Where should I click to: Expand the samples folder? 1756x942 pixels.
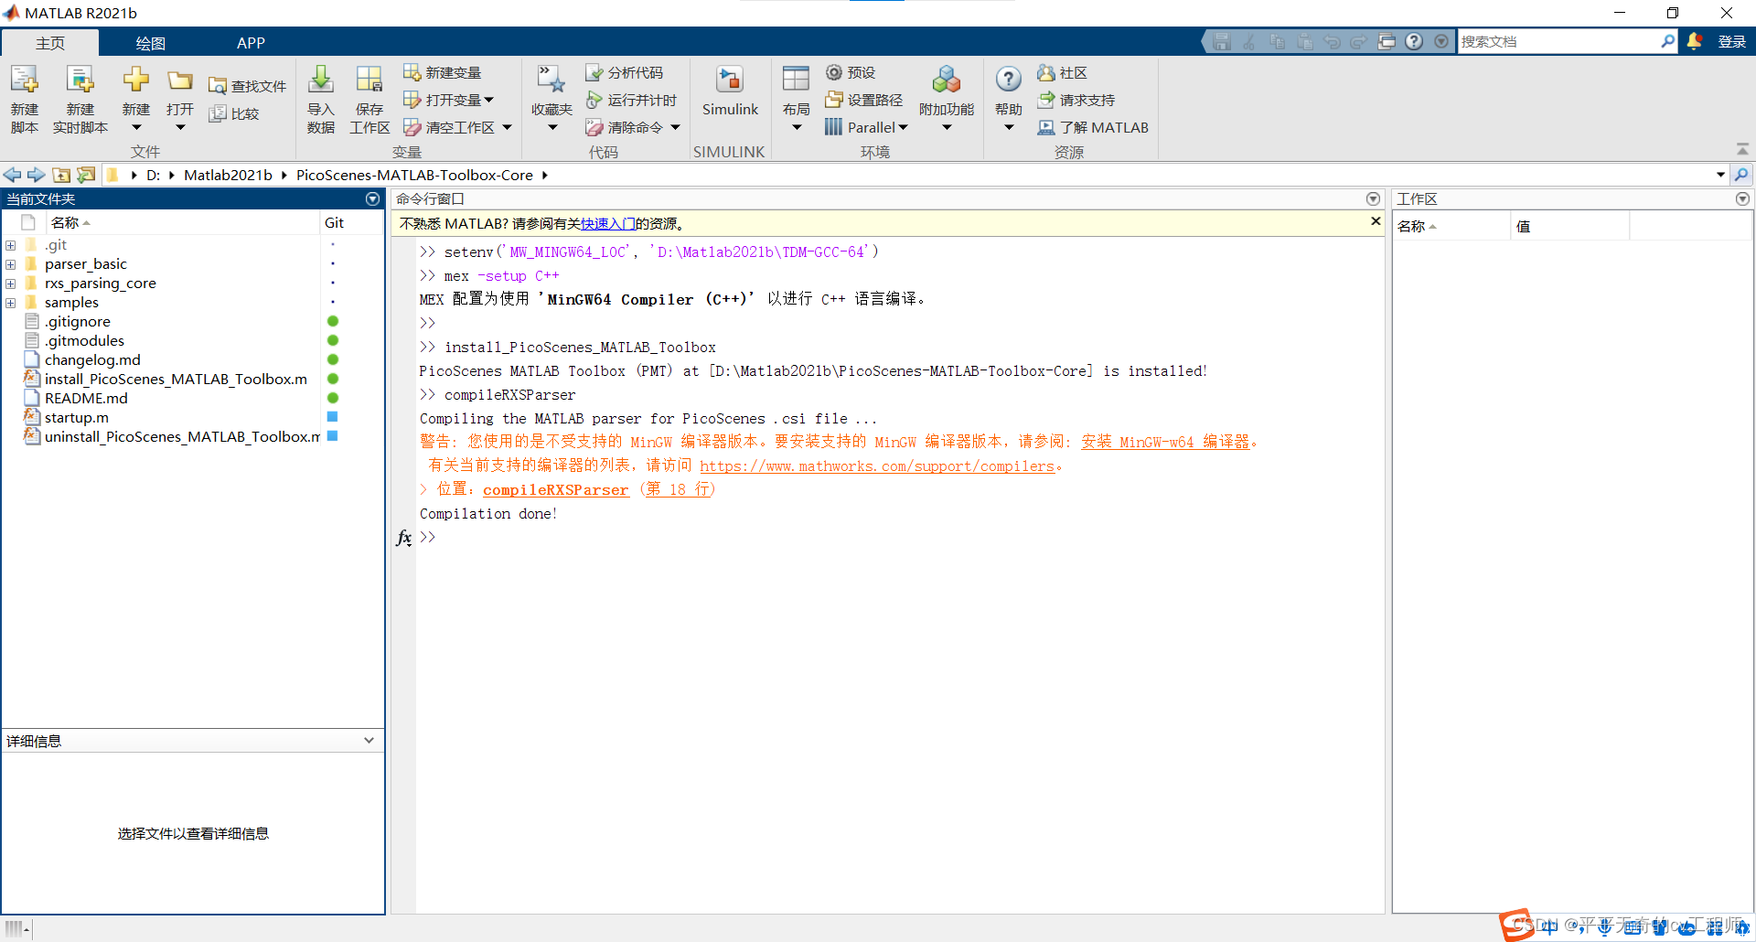[x=10, y=303]
